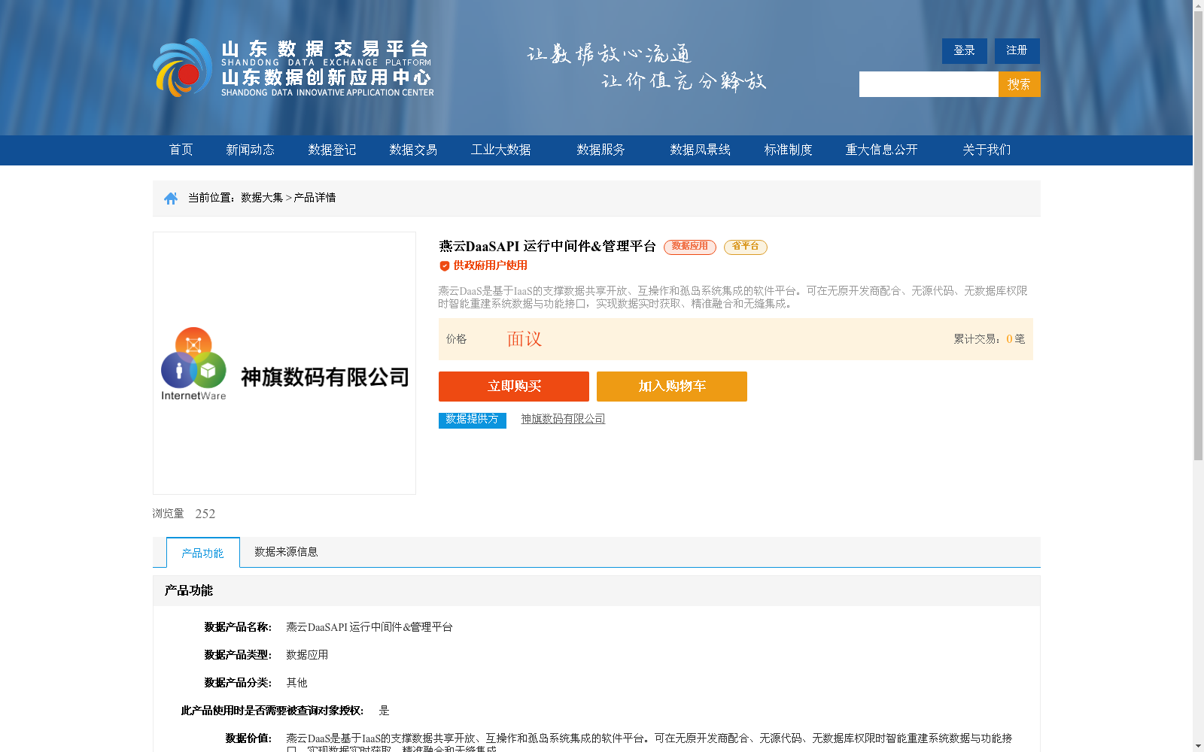Open the 工业大数据 menu item

click(x=501, y=150)
